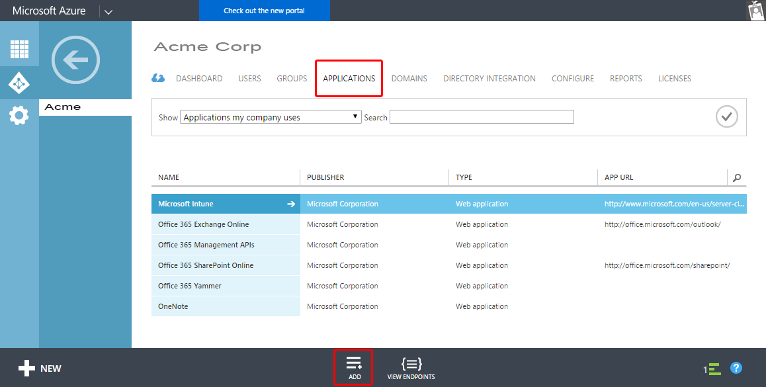
Task: Expand the Microsoft Azure chevron menu
Action: pyautogui.click(x=108, y=12)
